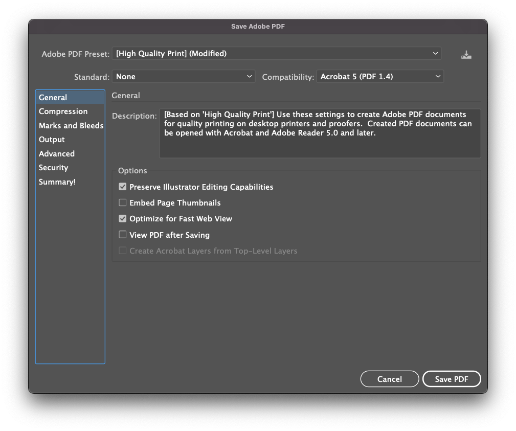The height and width of the screenshot is (431, 516).
Task: Open the Adobe PDF Preset dropdown
Action: 277,54
